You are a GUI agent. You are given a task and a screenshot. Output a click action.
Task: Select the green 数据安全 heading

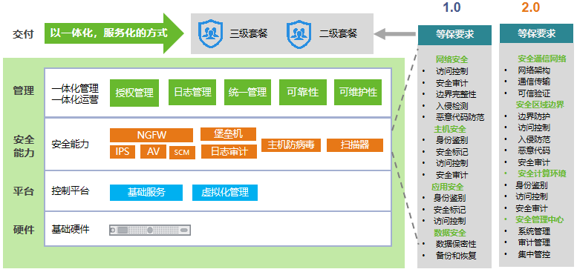coord(450,233)
